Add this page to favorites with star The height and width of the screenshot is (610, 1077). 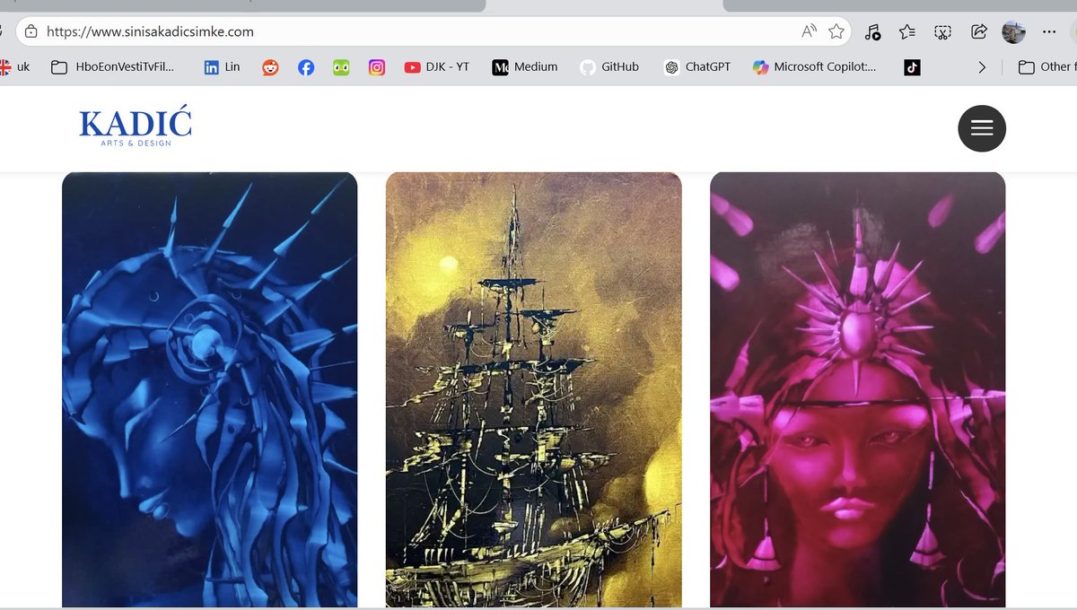click(836, 31)
